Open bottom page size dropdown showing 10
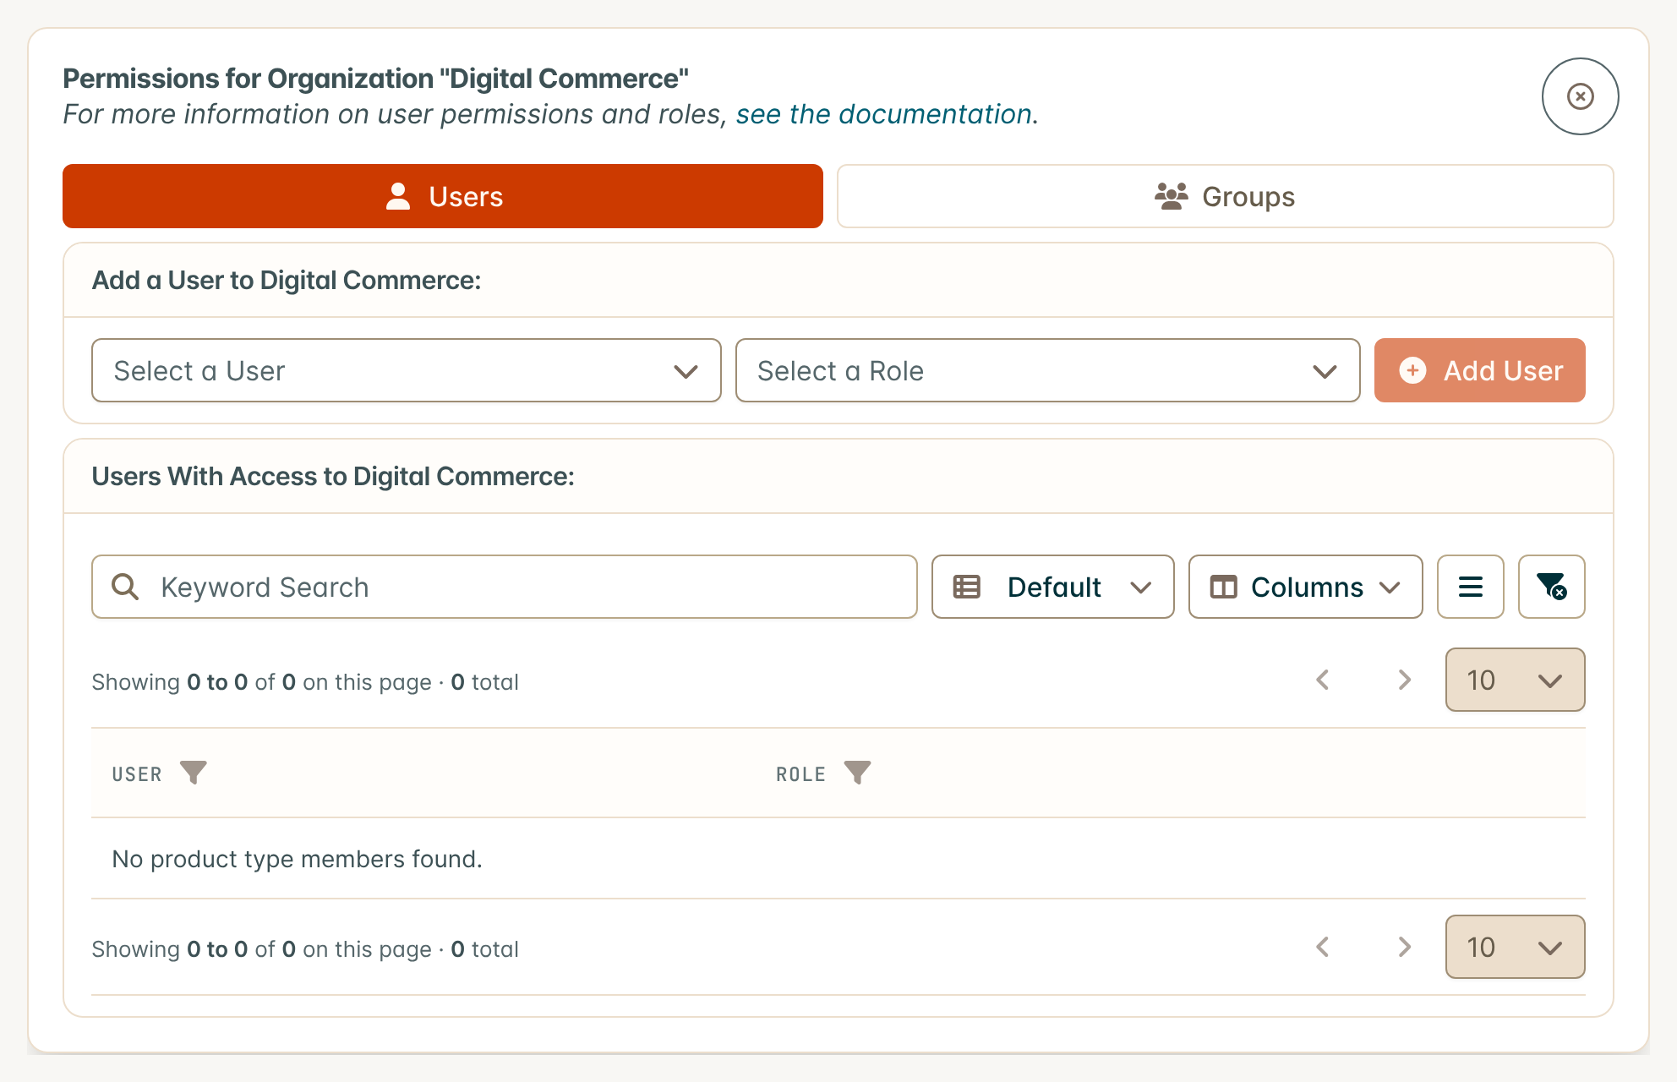This screenshot has width=1677, height=1082. pos(1515,947)
